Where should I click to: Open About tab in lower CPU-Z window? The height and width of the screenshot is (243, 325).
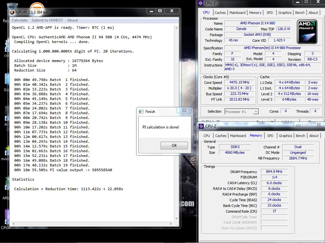314,136
